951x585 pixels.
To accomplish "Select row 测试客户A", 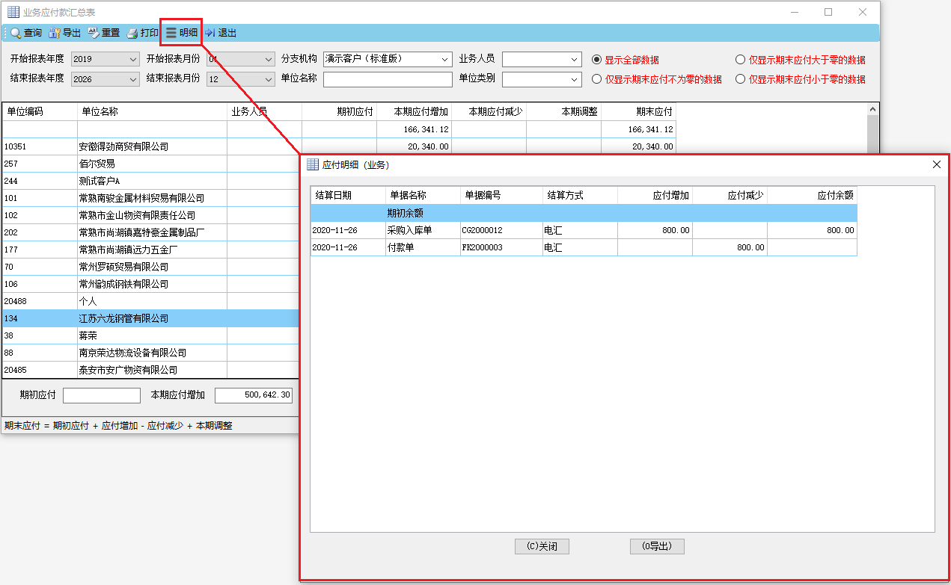I will pyautogui.click(x=150, y=181).
